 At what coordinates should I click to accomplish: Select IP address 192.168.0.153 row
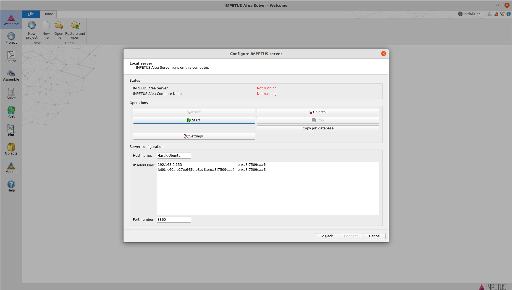click(268, 165)
